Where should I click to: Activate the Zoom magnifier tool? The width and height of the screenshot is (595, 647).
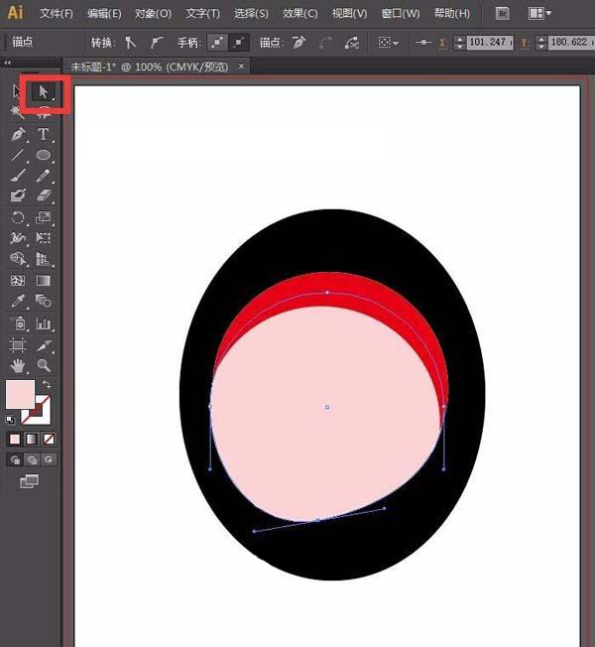point(44,365)
